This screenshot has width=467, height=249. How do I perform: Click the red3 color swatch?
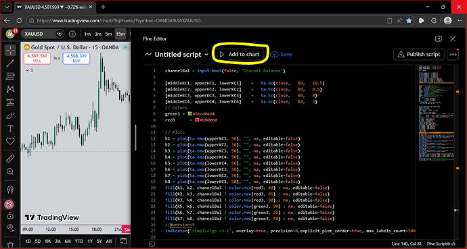pos(197,120)
